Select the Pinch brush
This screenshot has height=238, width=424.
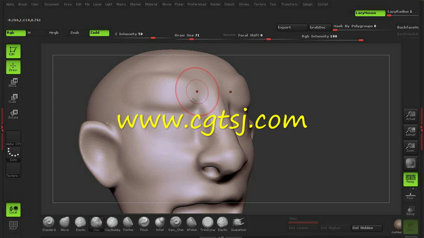click(x=144, y=223)
